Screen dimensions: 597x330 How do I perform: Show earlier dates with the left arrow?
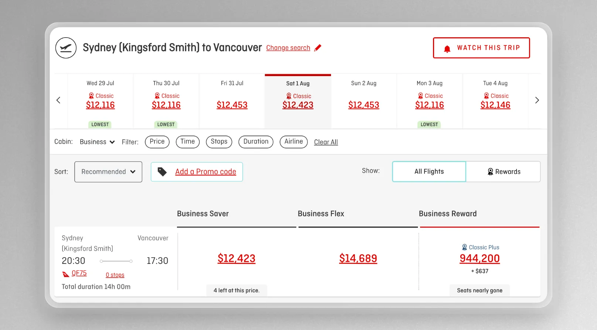58,100
